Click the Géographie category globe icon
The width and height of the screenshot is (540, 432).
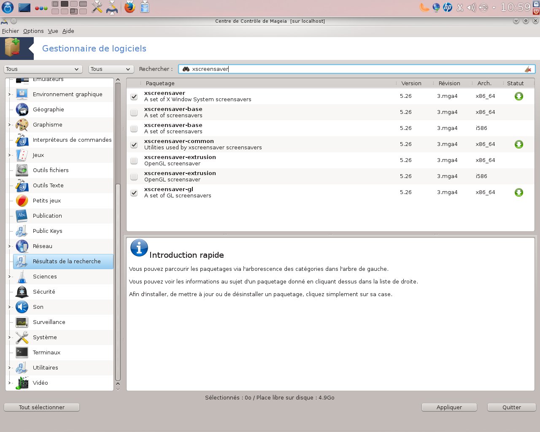(x=22, y=110)
